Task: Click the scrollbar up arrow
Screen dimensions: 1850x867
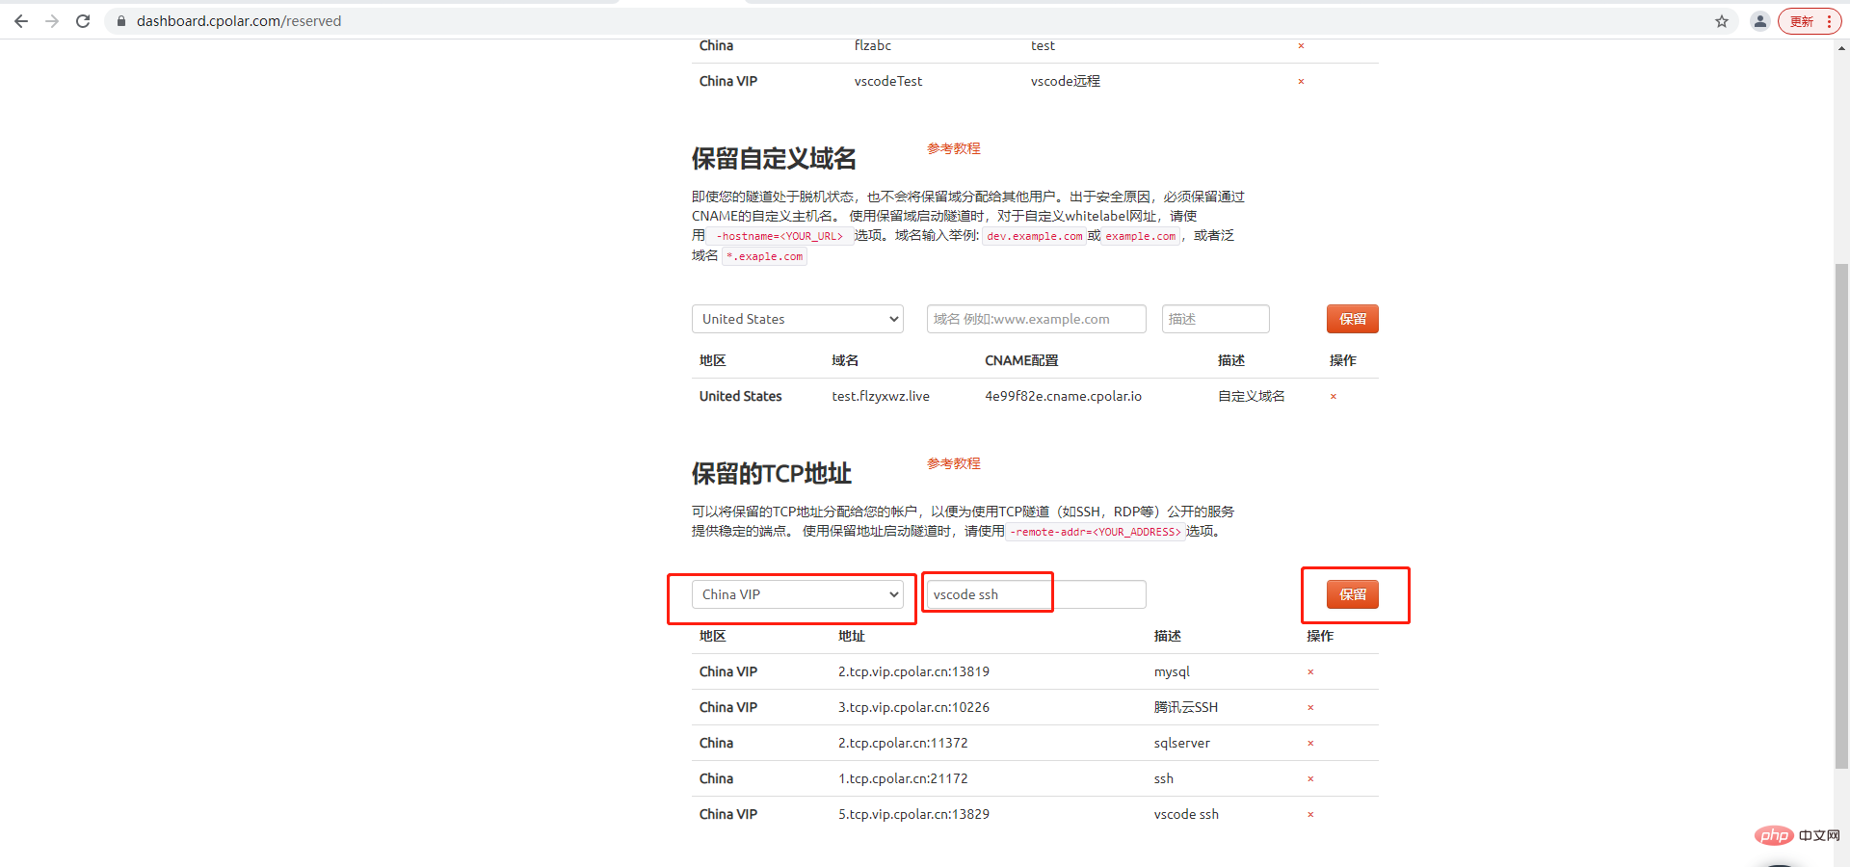Action: [1841, 47]
